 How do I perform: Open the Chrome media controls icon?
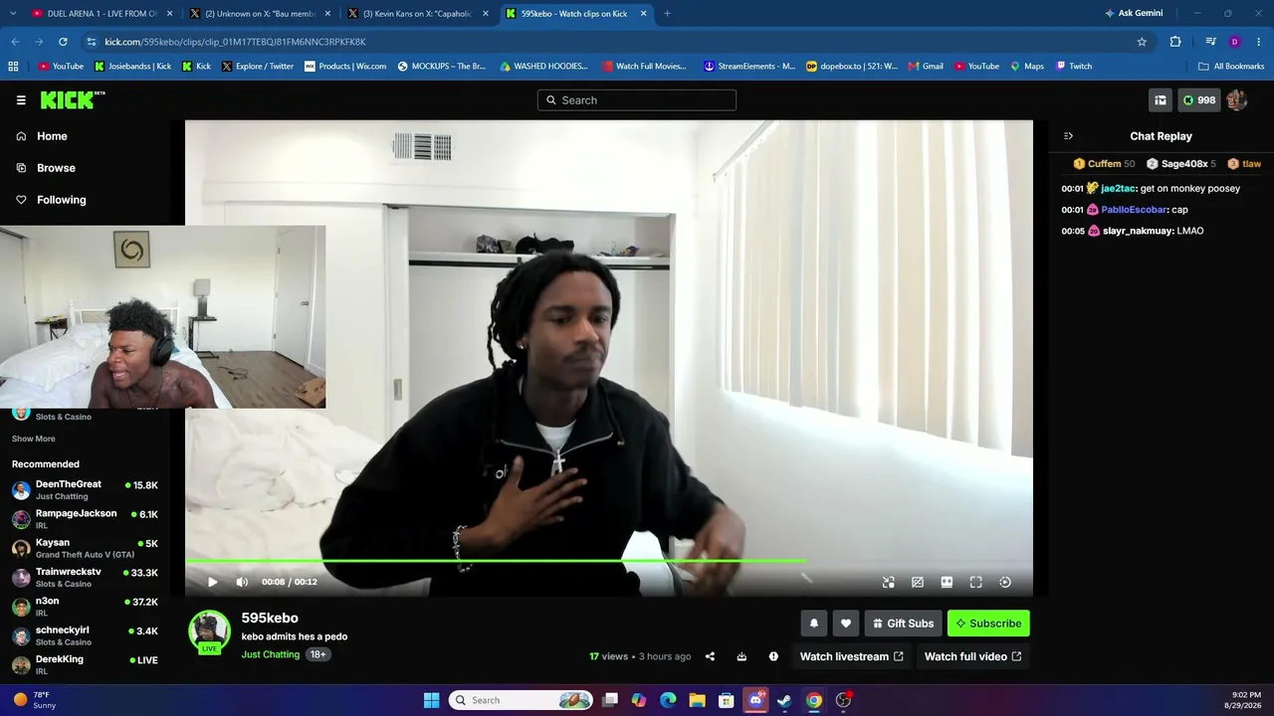[x=1210, y=42]
